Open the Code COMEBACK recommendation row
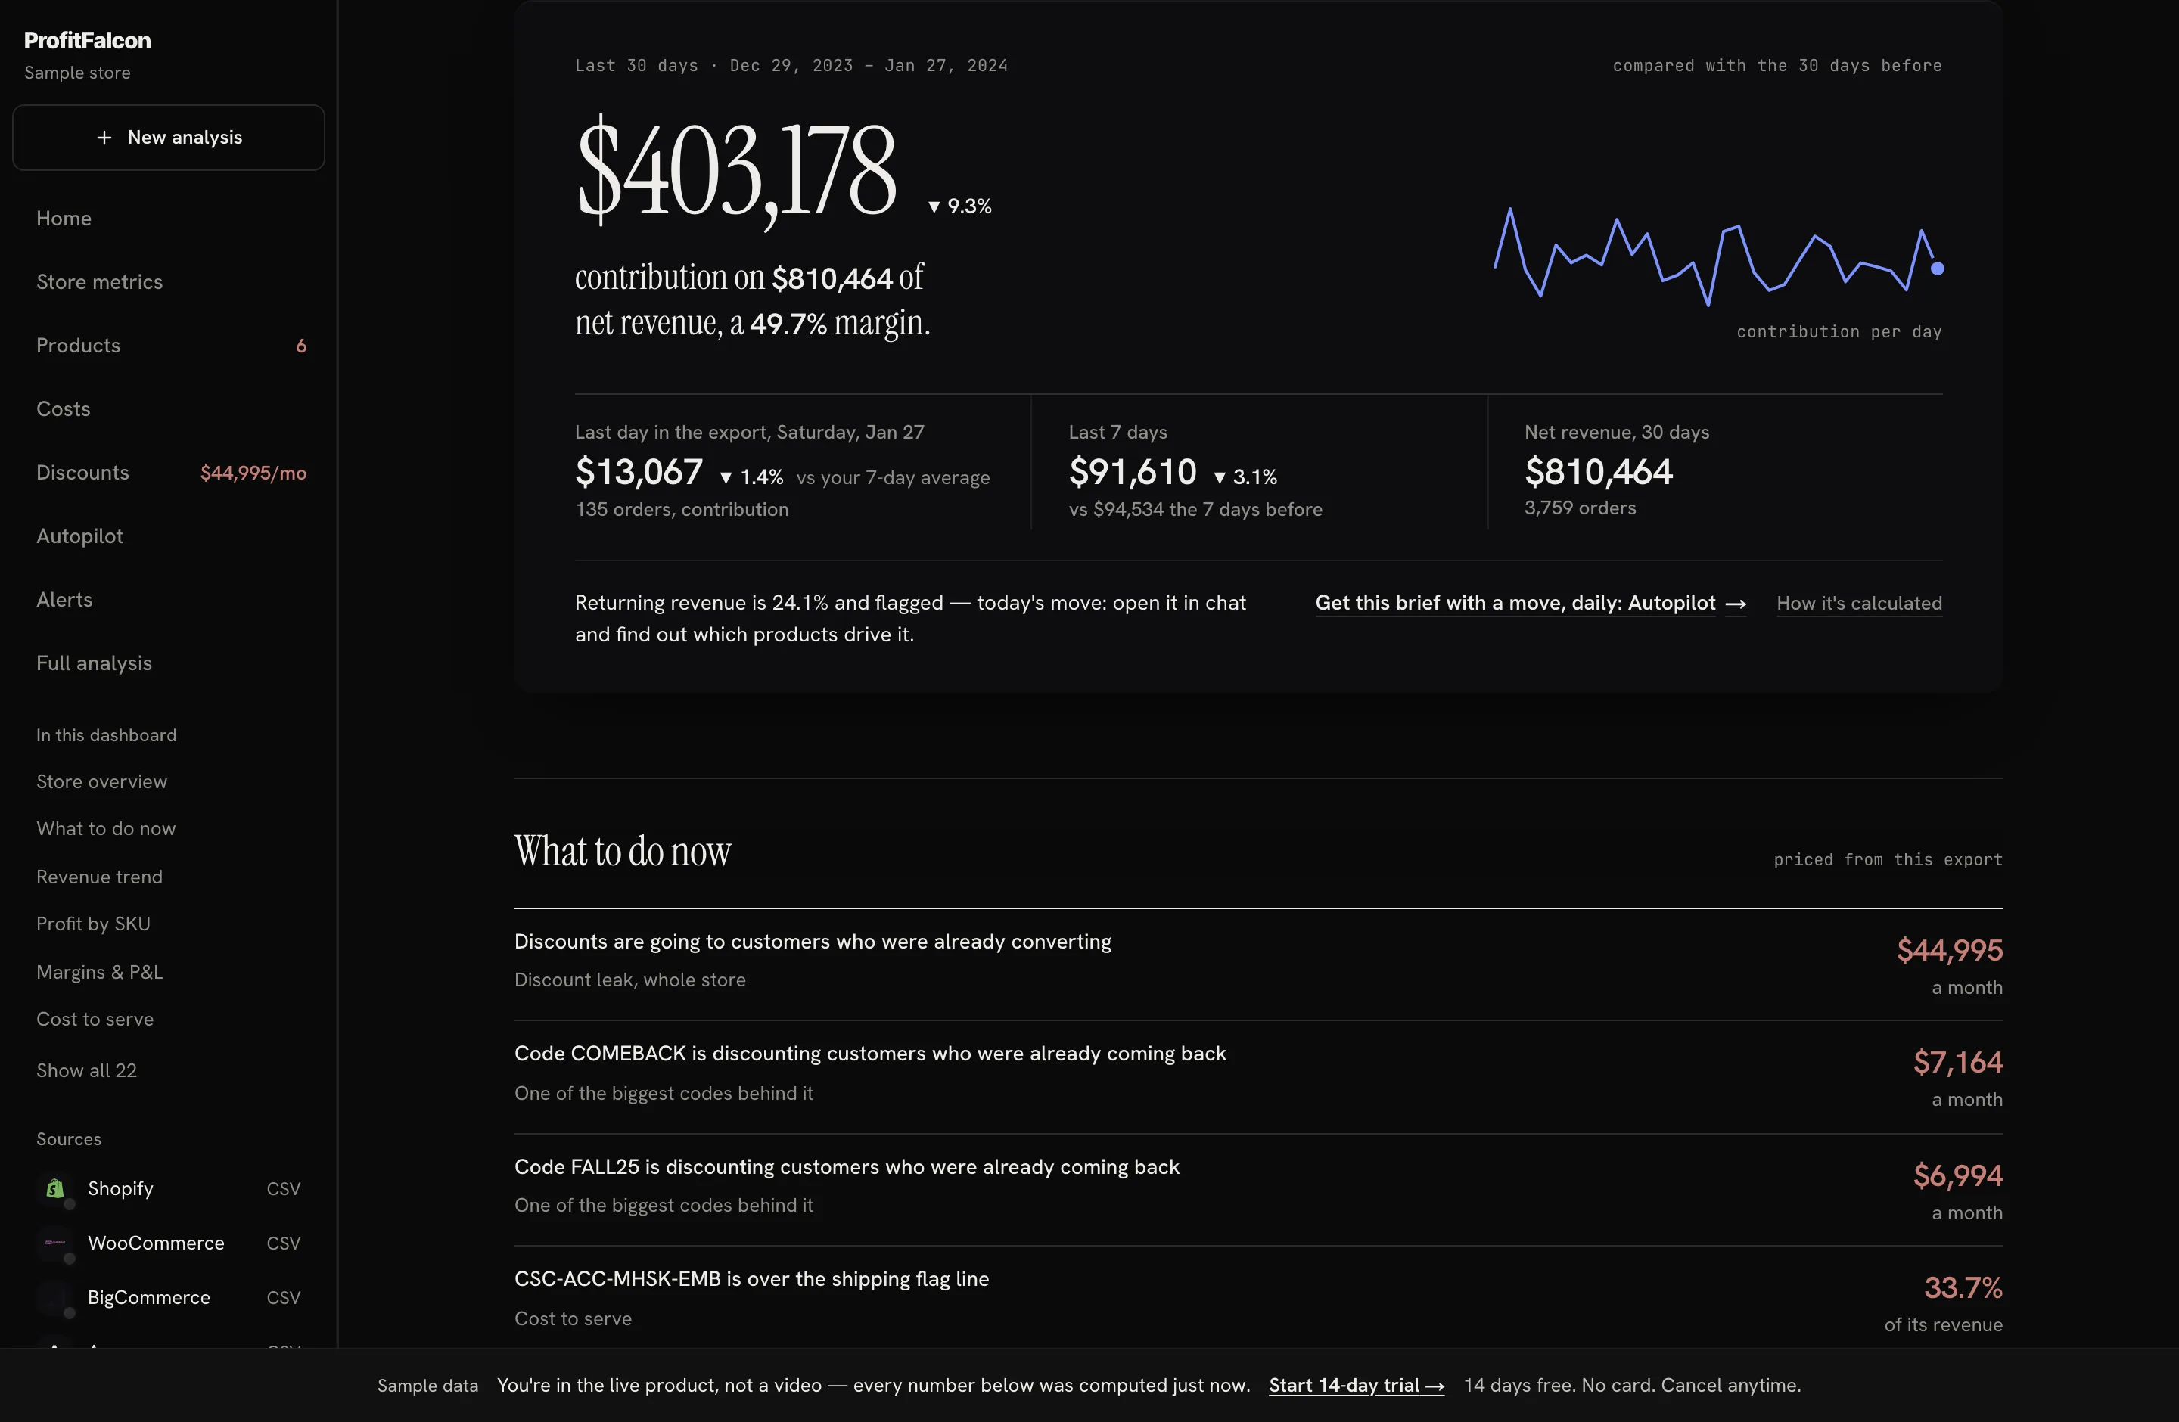The width and height of the screenshot is (2179, 1422). point(1259,1077)
